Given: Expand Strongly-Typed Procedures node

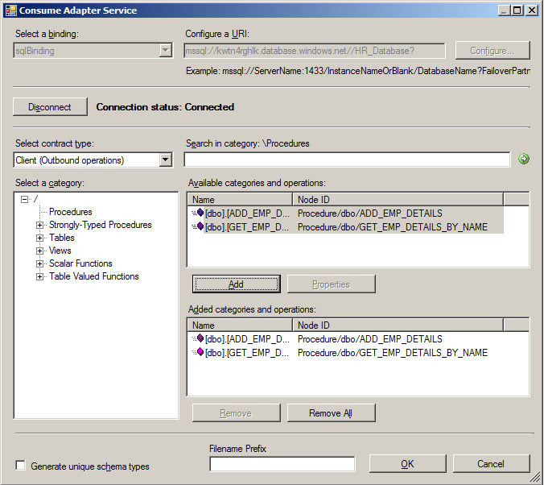Looking at the screenshot, I should (x=39, y=225).
